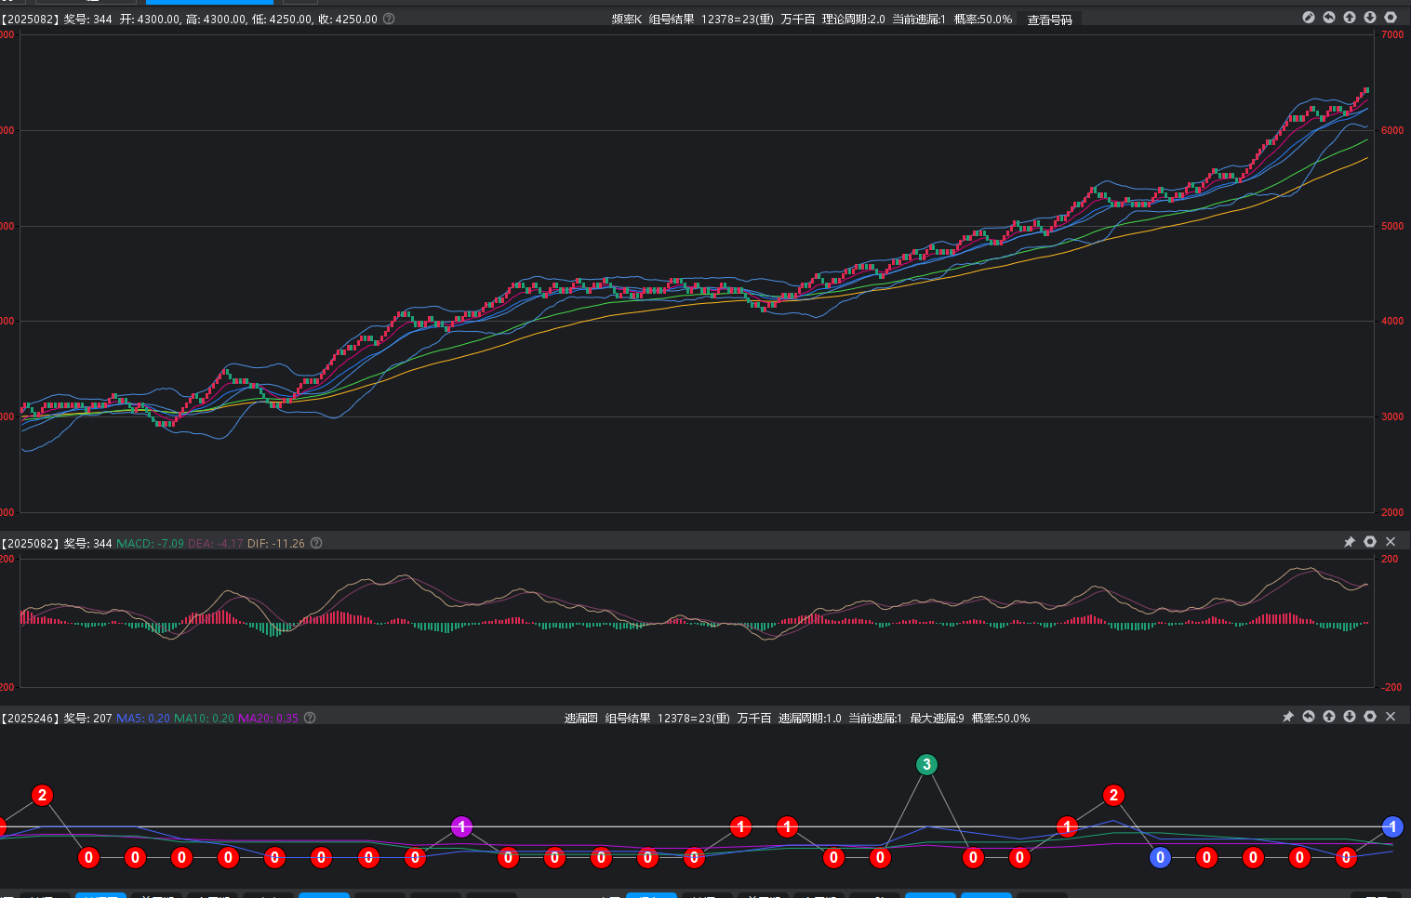Viewport: 1411px width, 898px height.
Task: Click the blue node labeled 0
Action: 1160,857
